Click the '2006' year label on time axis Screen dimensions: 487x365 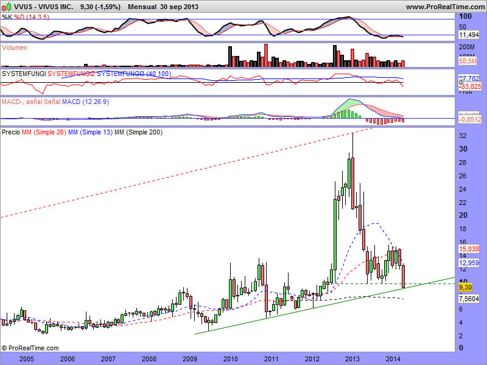(68, 359)
